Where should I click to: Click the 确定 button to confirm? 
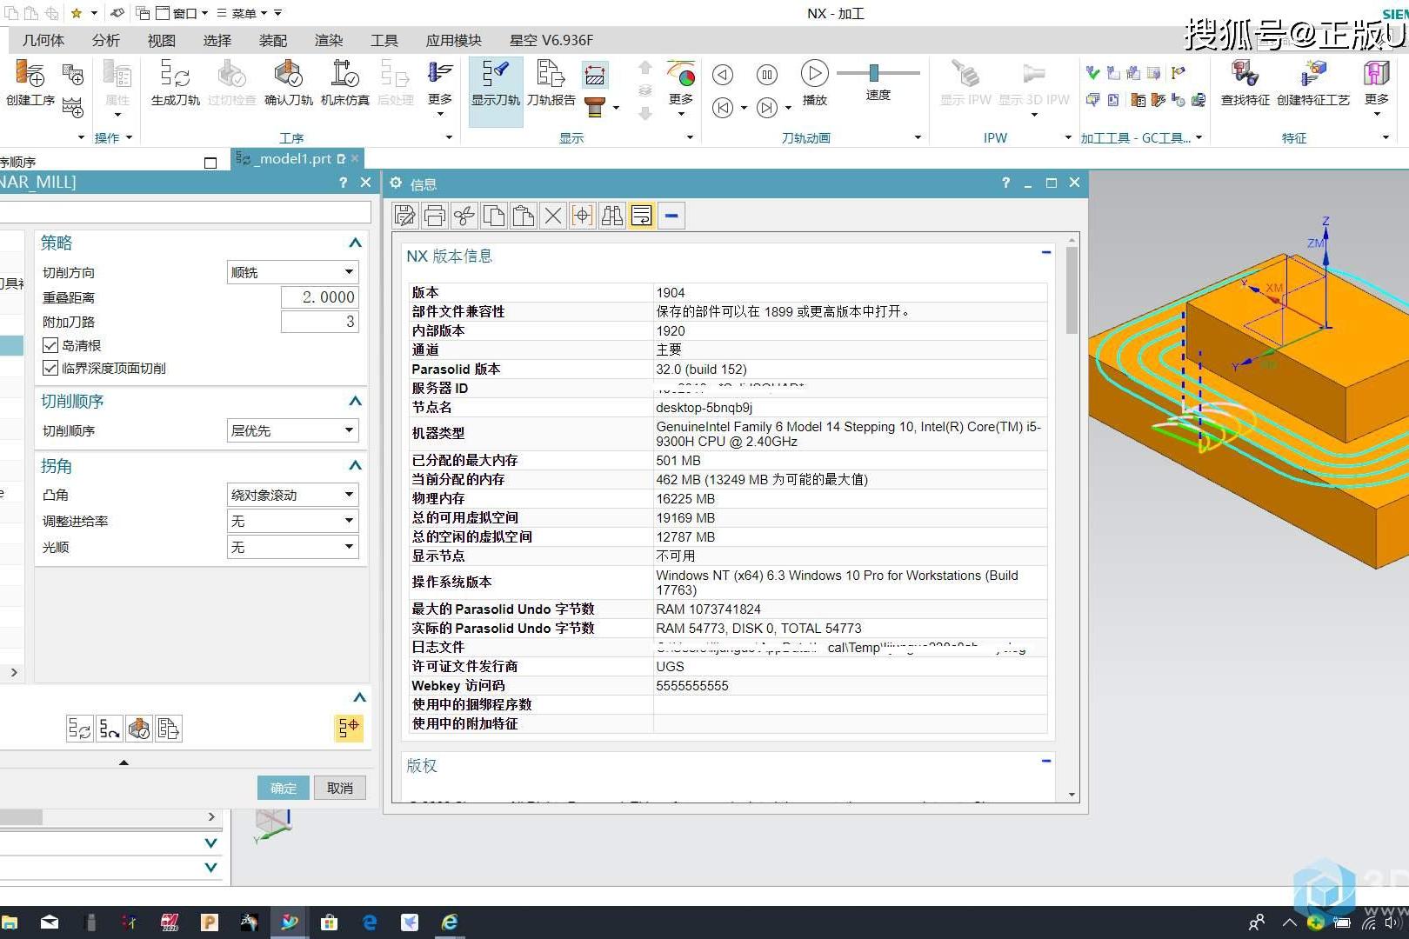coord(282,787)
